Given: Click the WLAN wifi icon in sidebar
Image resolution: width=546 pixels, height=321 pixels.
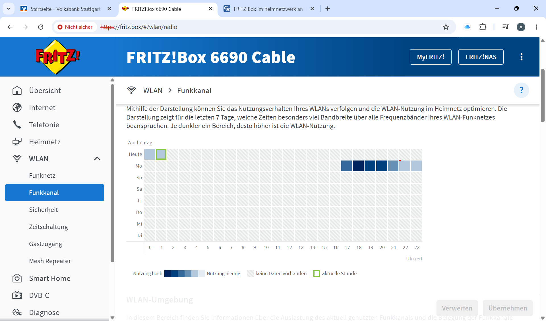Looking at the screenshot, I should tap(17, 159).
